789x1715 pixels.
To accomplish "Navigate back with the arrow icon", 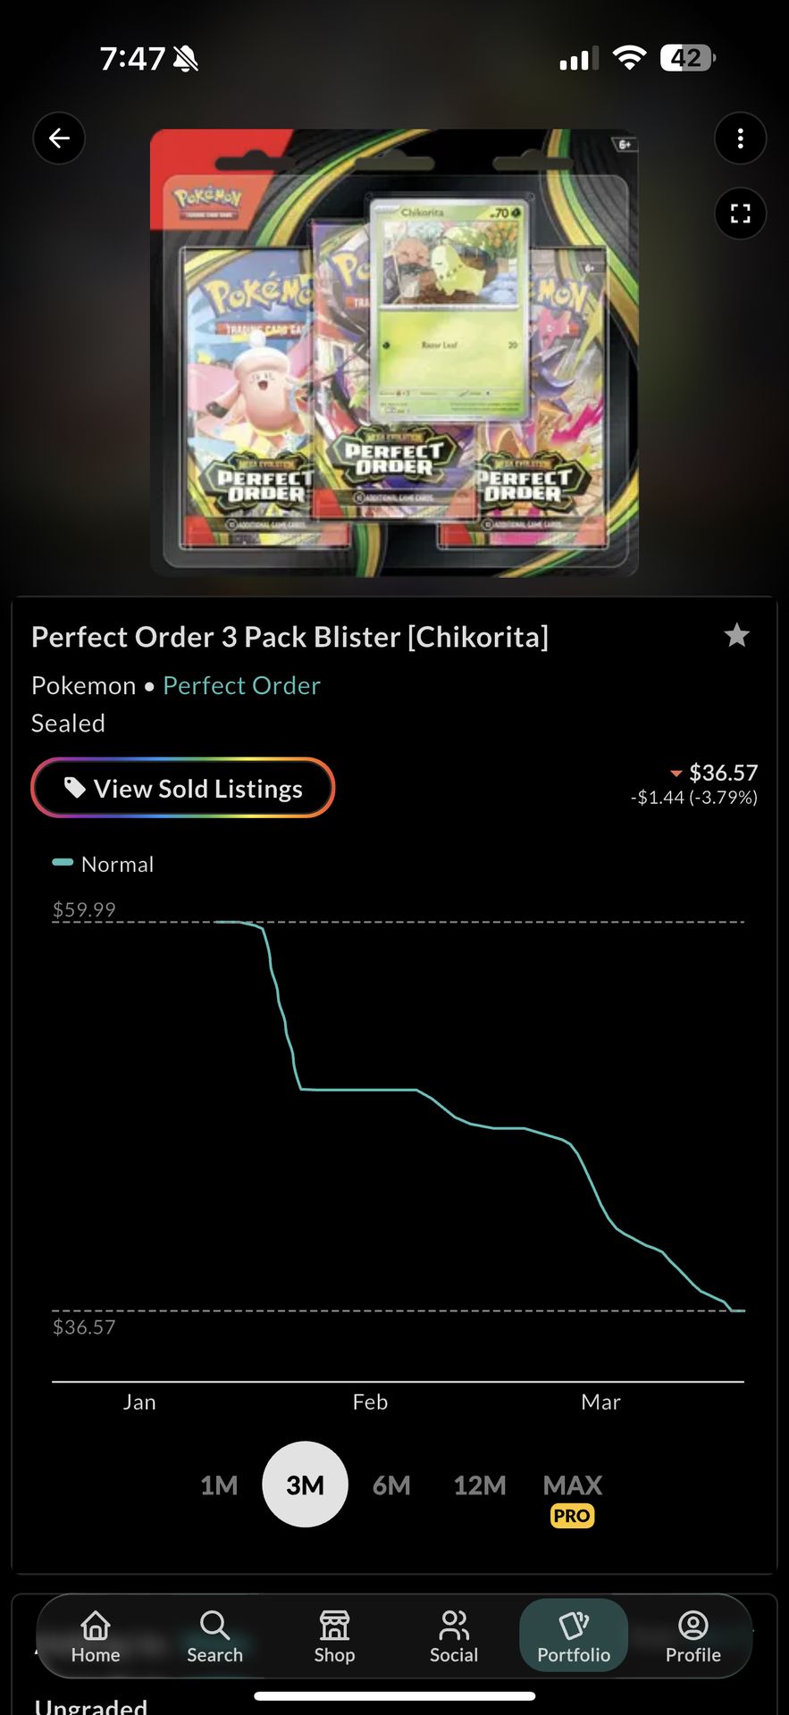I will (x=59, y=138).
